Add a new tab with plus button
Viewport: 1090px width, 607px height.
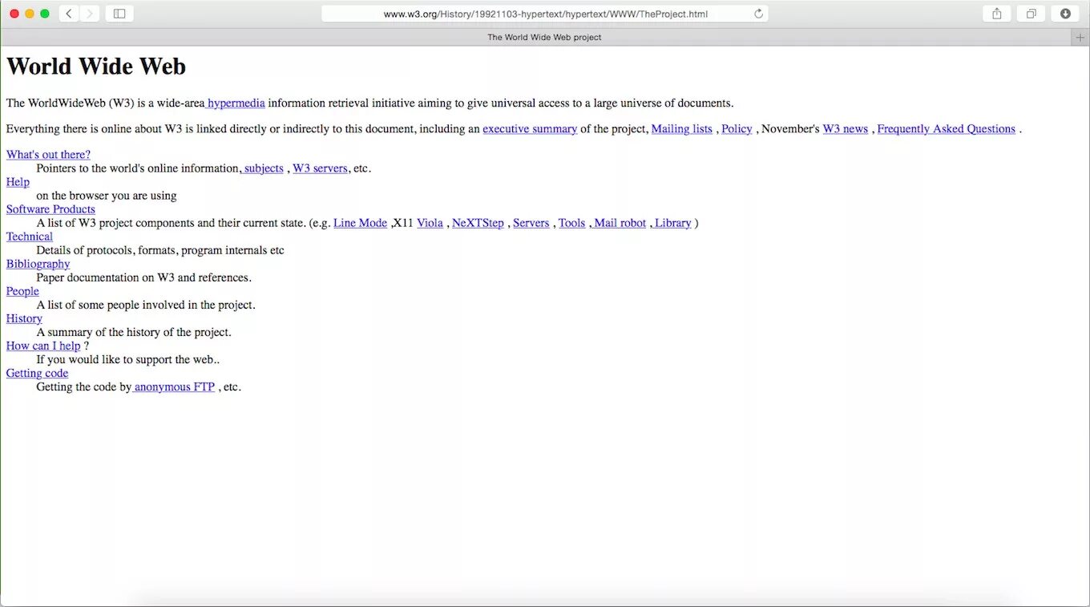[x=1080, y=37]
